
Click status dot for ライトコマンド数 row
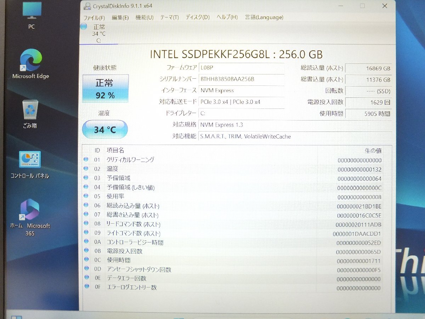tap(86, 233)
